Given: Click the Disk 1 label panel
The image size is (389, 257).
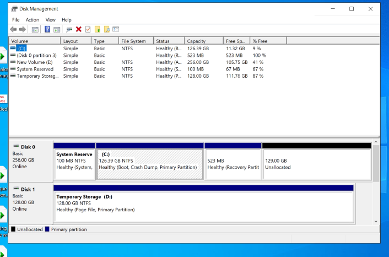Looking at the screenshot, I should point(31,204).
